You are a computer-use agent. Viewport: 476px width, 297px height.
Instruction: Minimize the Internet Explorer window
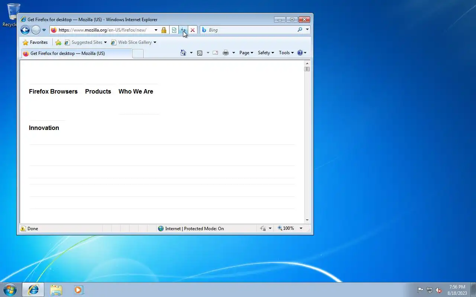coord(280,20)
